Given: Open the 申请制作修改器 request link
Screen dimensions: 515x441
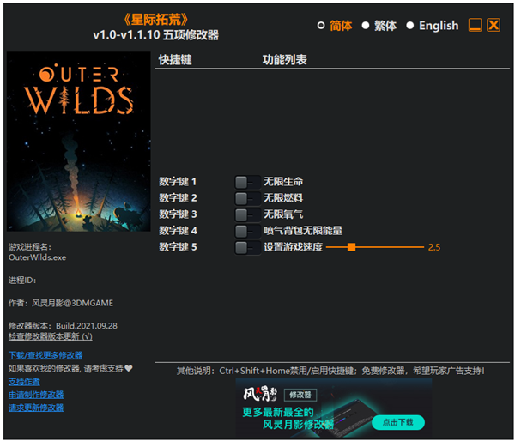Looking at the screenshot, I should (36, 395).
